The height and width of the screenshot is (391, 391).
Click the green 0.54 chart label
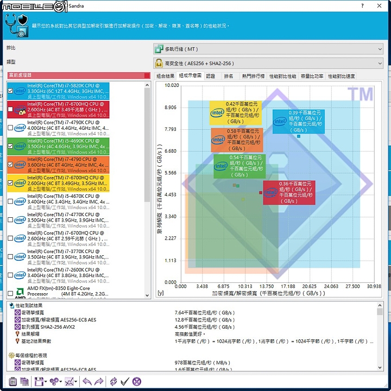tap(239, 166)
